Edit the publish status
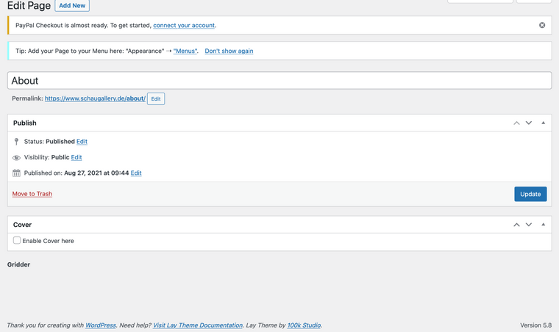Image resolution: width=559 pixels, height=332 pixels. (82, 141)
